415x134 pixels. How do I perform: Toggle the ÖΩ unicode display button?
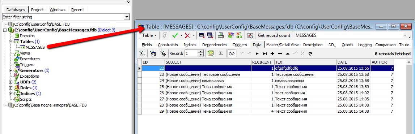click(232, 53)
